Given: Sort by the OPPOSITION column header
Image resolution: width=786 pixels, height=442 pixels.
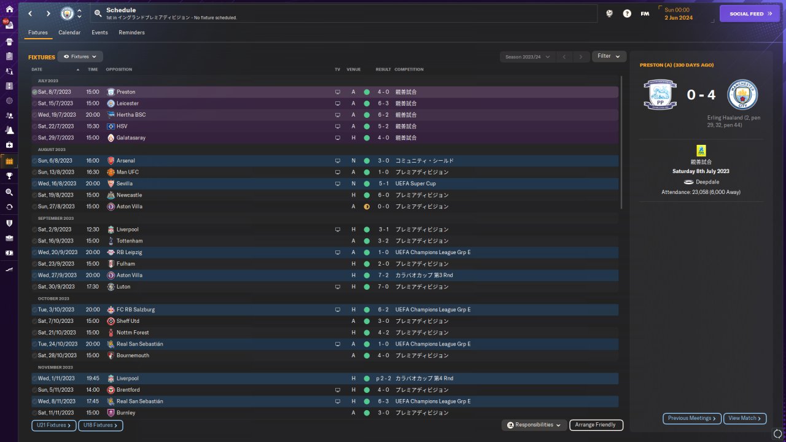Looking at the screenshot, I should (x=119, y=69).
